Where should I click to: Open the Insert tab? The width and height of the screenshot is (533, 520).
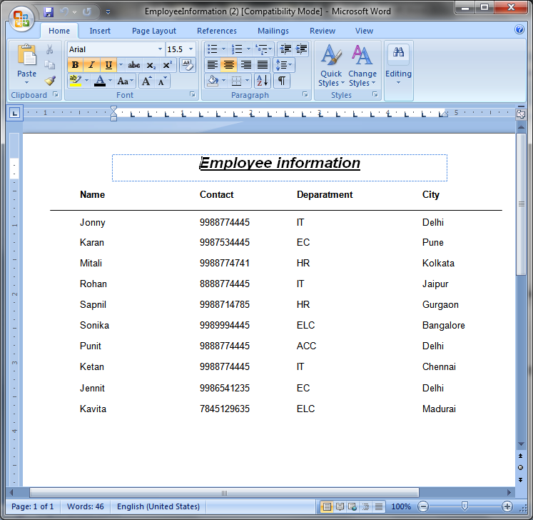(x=100, y=31)
